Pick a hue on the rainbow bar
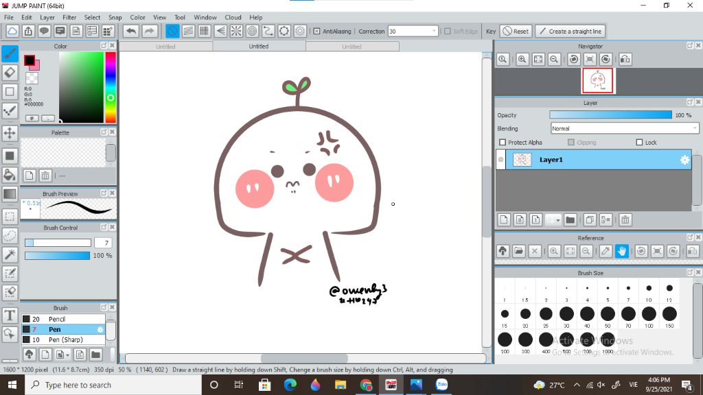Image resolution: width=703 pixels, height=395 pixels. 111,87
